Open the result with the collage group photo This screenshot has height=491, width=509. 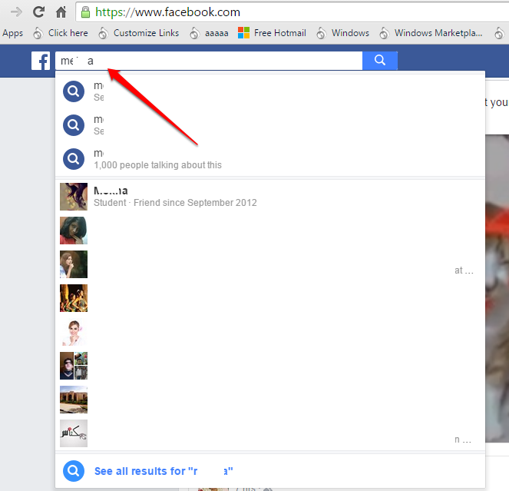[270, 366]
